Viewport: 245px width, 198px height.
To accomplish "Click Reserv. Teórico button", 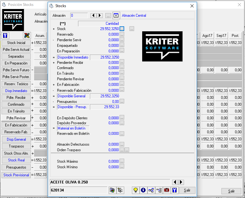I will tap(16, 84).
